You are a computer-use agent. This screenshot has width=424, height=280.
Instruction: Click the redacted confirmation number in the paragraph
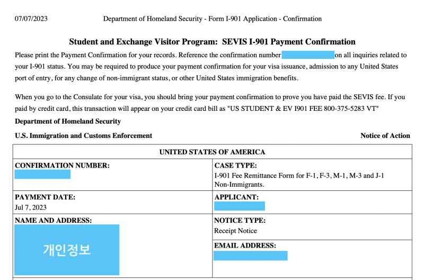click(x=307, y=55)
